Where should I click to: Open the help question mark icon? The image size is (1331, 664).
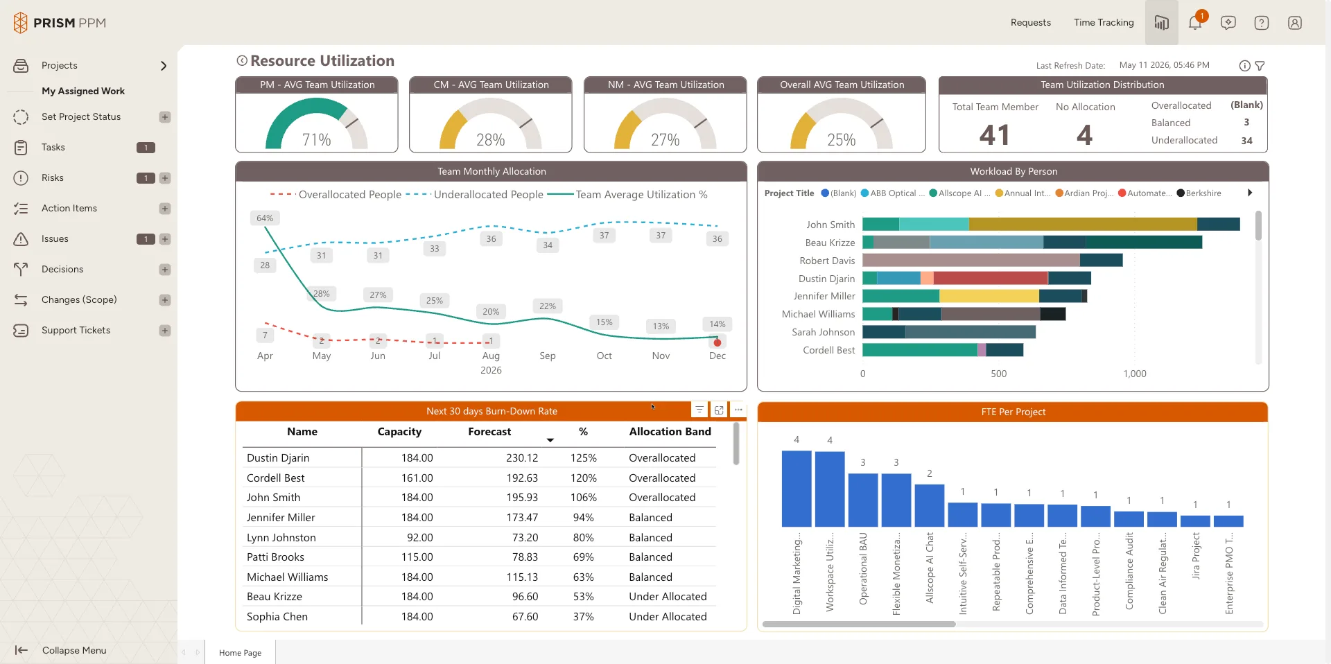coord(1262,23)
